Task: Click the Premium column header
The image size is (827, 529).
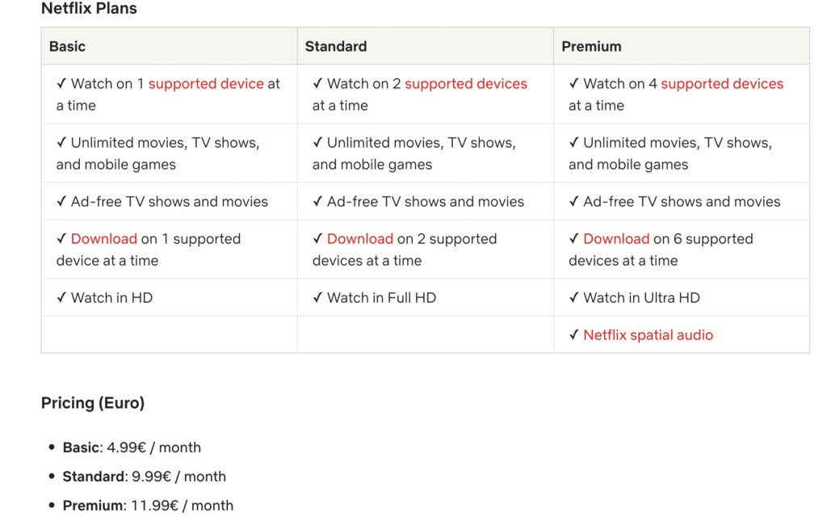Action: [x=592, y=47]
